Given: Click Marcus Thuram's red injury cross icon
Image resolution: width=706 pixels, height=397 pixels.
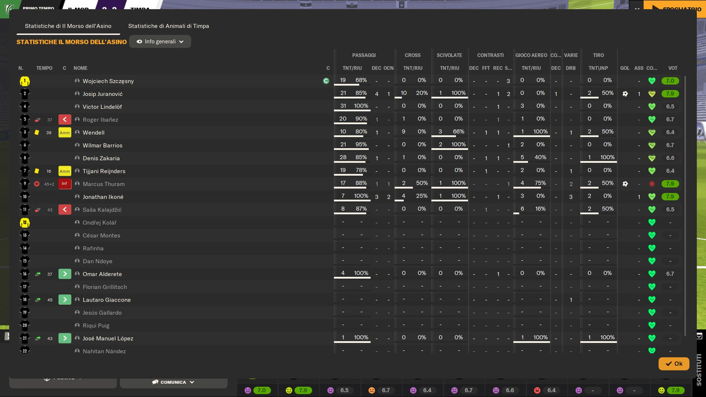Looking at the screenshot, I should (37, 184).
